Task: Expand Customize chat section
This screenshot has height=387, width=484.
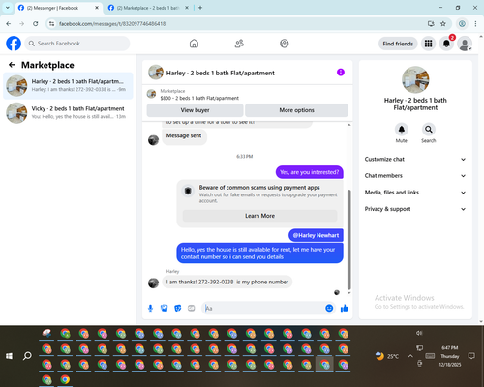Action: (415, 159)
